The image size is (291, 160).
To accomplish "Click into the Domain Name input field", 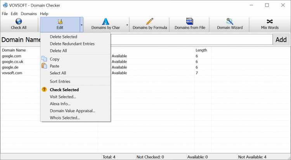I will (192, 40).
